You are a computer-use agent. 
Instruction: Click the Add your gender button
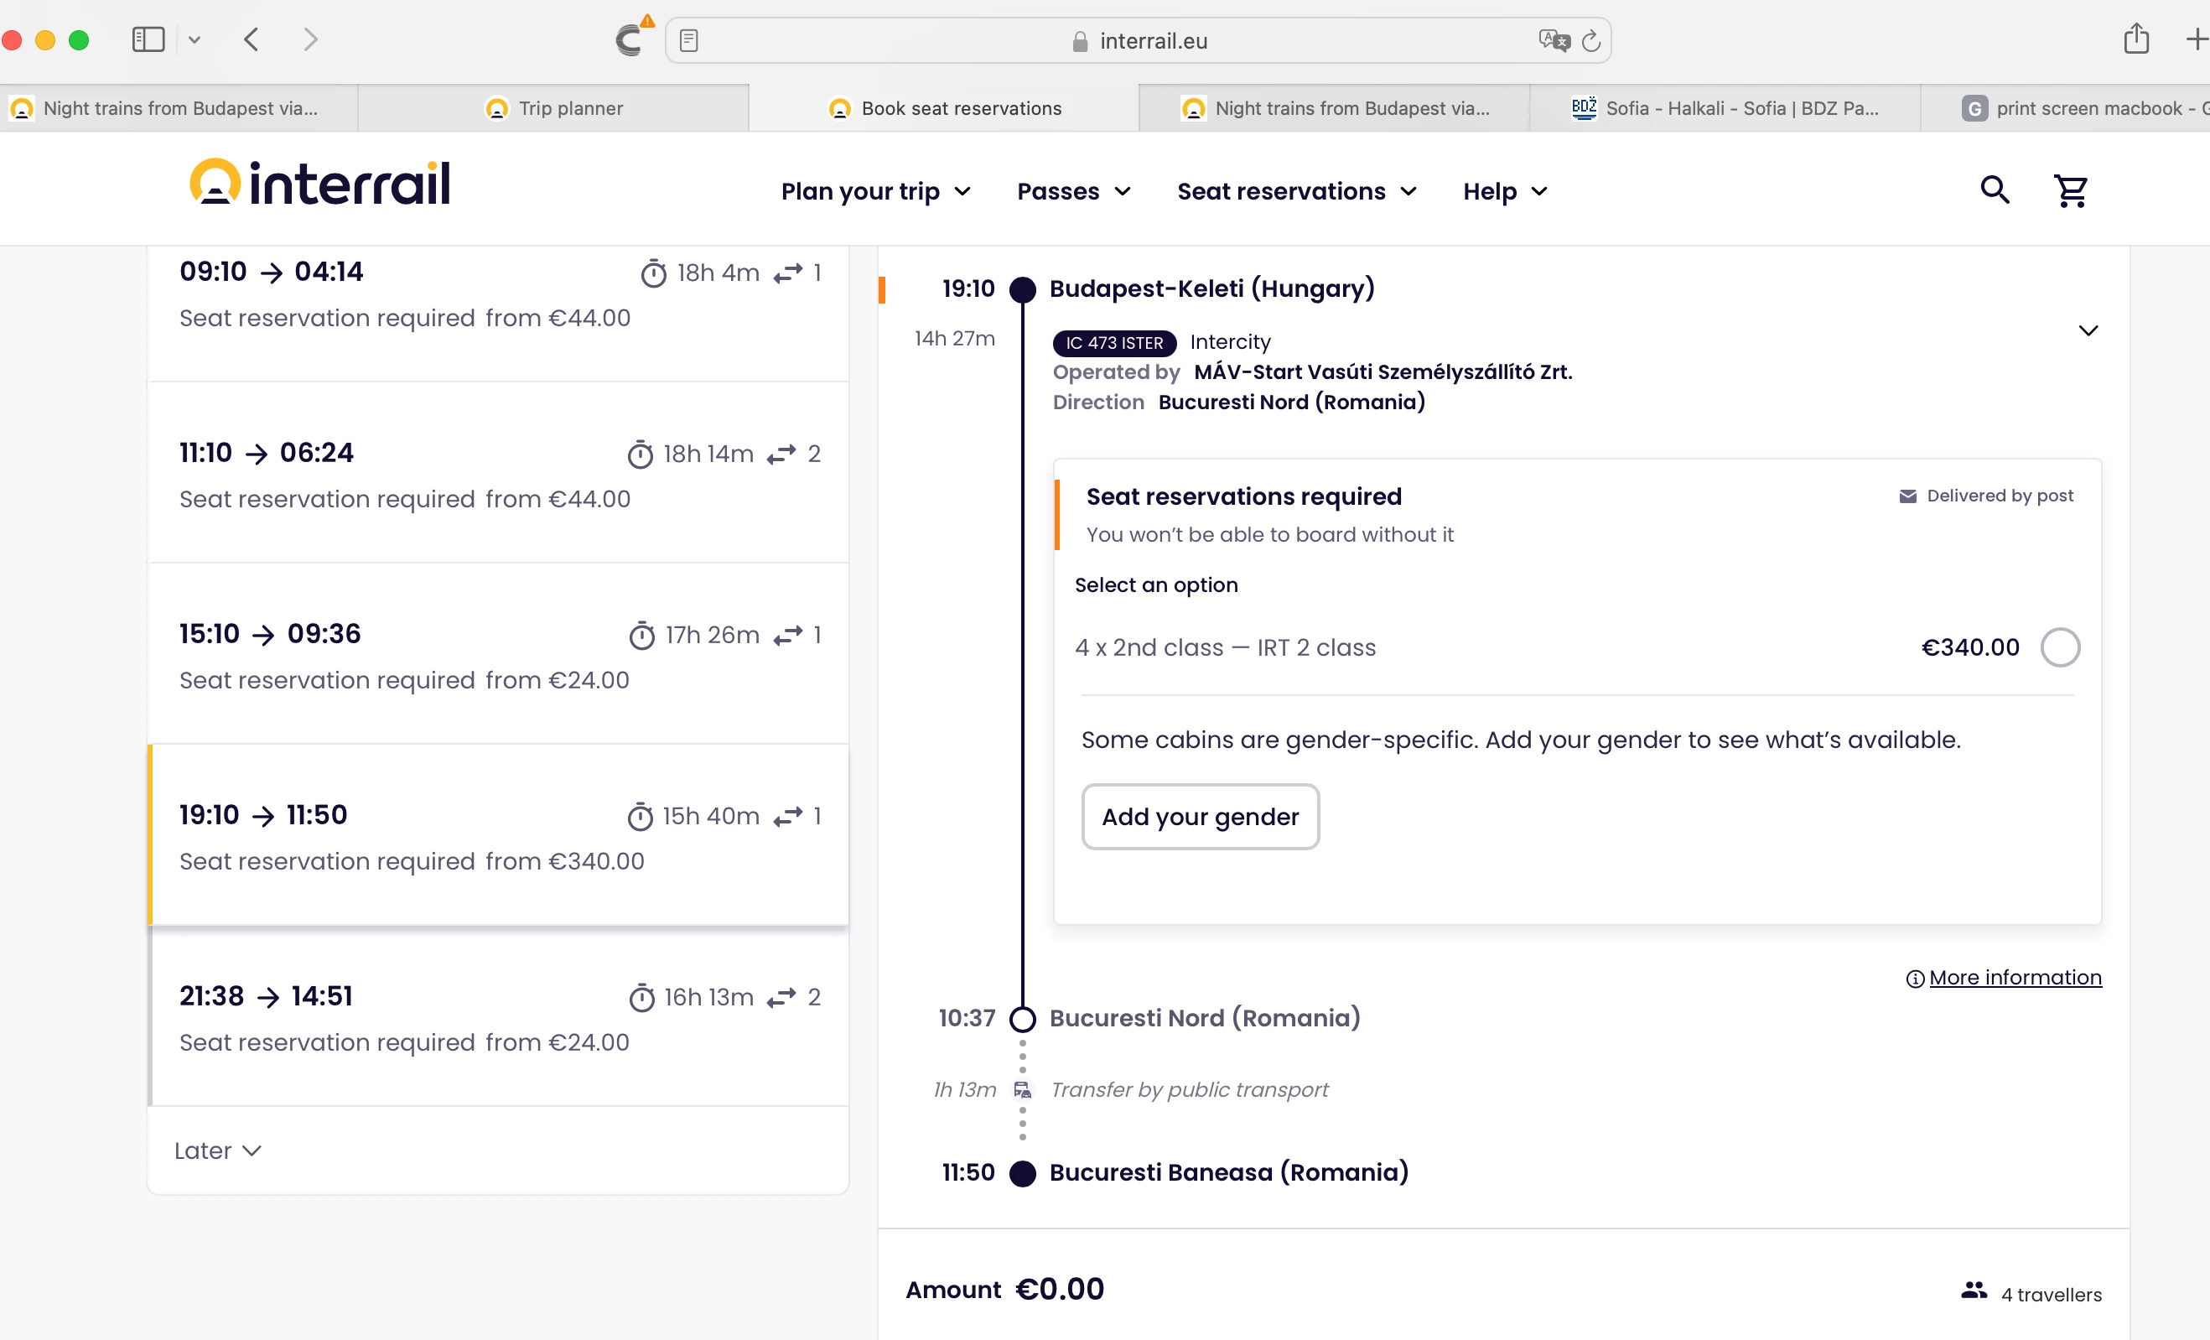click(1199, 817)
